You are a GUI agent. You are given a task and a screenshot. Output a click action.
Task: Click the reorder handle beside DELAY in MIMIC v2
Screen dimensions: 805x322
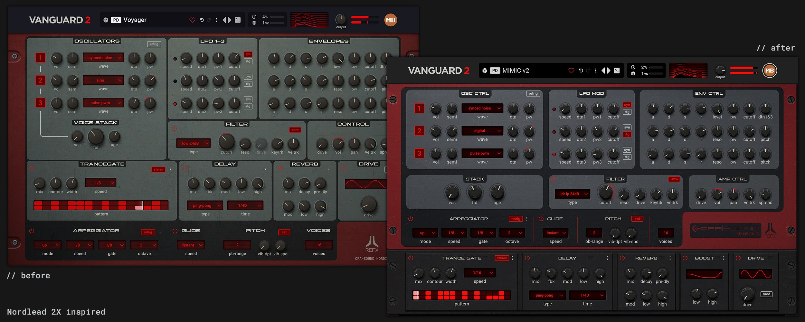click(590, 258)
